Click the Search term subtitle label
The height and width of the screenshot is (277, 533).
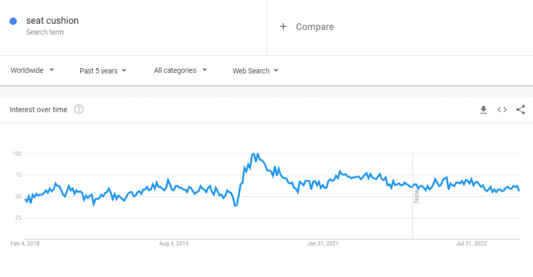coord(45,32)
